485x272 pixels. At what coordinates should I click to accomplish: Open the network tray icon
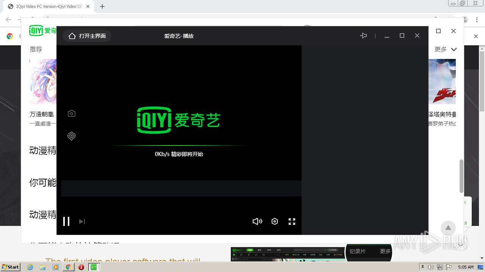[440, 267]
